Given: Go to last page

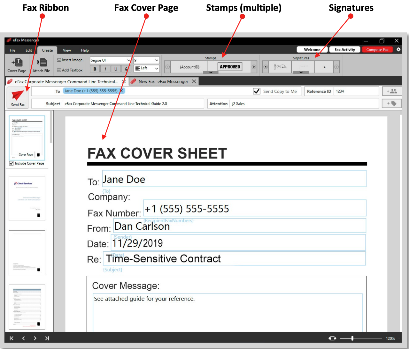Looking at the screenshot, I should pos(47,338).
